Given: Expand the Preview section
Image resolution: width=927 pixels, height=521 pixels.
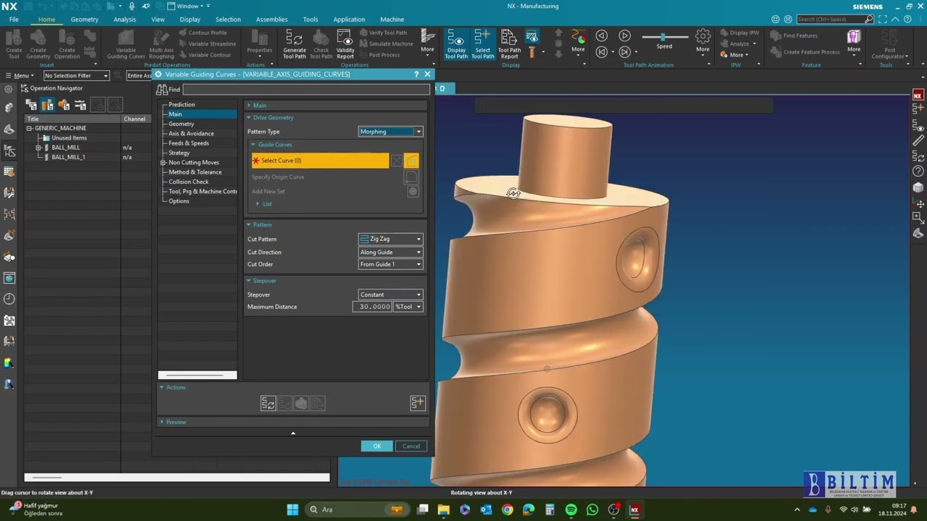Looking at the screenshot, I should point(162,422).
